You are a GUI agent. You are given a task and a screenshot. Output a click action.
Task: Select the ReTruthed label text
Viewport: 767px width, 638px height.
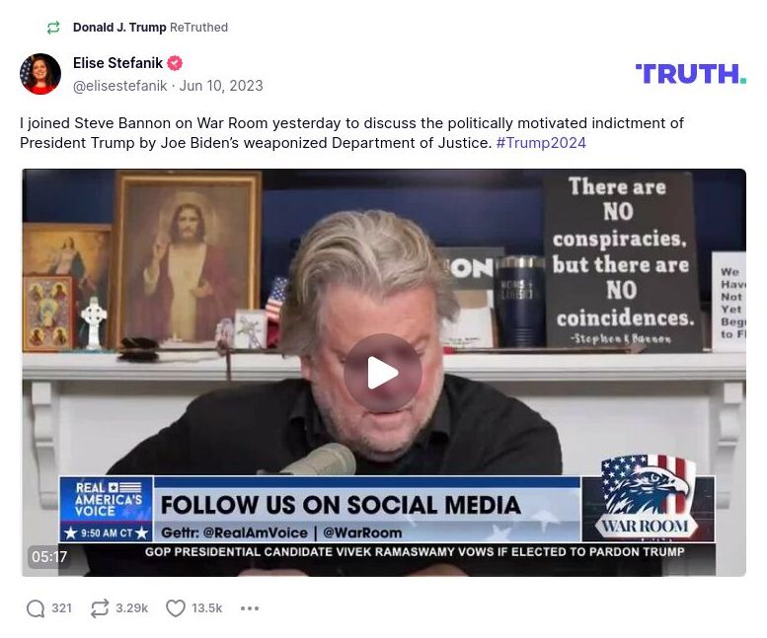pos(198,28)
